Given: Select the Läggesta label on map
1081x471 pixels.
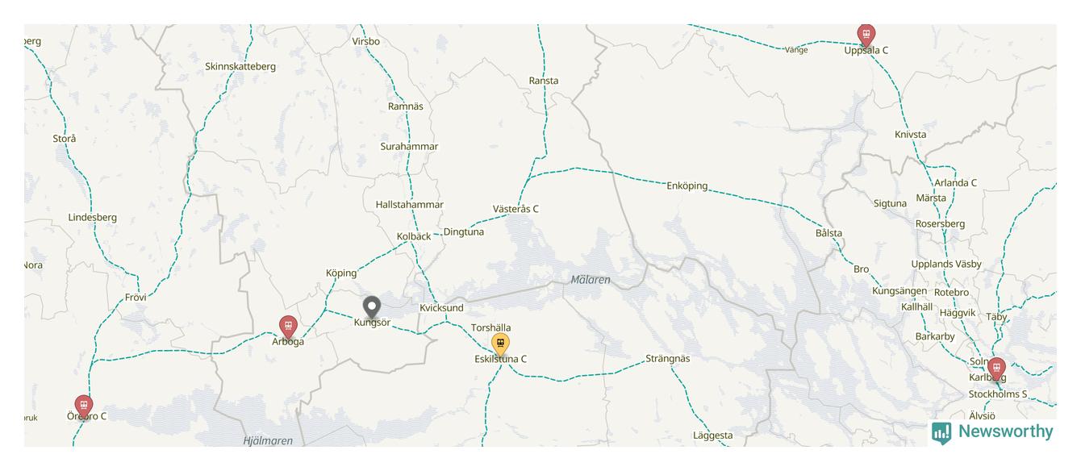Looking at the screenshot, I should click(x=713, y=436).
